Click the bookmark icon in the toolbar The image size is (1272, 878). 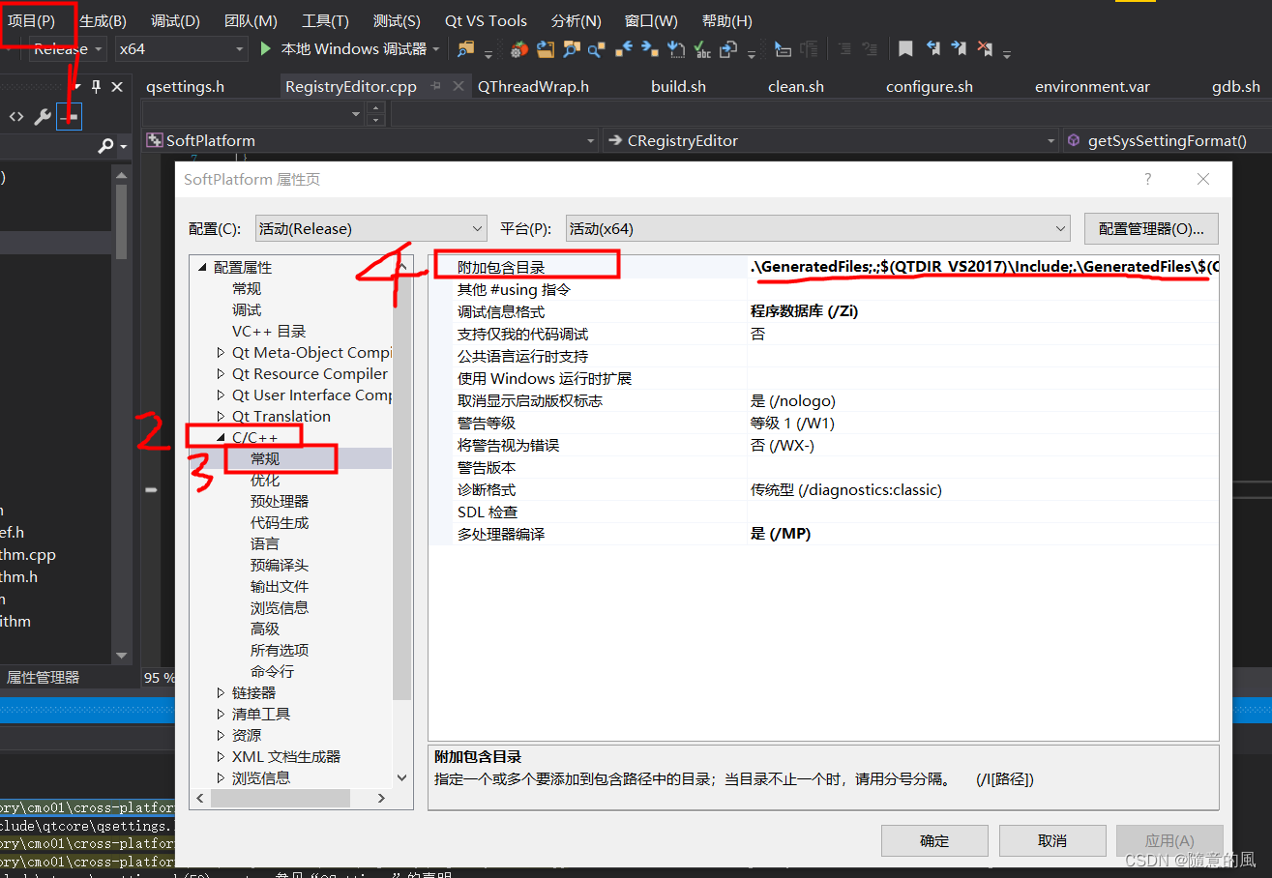pyautogui.click(x=905, y=48)
